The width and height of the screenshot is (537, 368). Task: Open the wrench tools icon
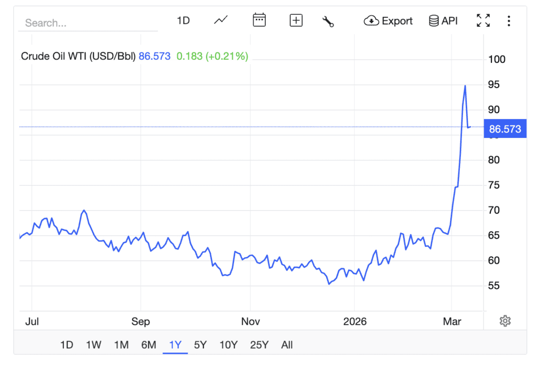328,21
